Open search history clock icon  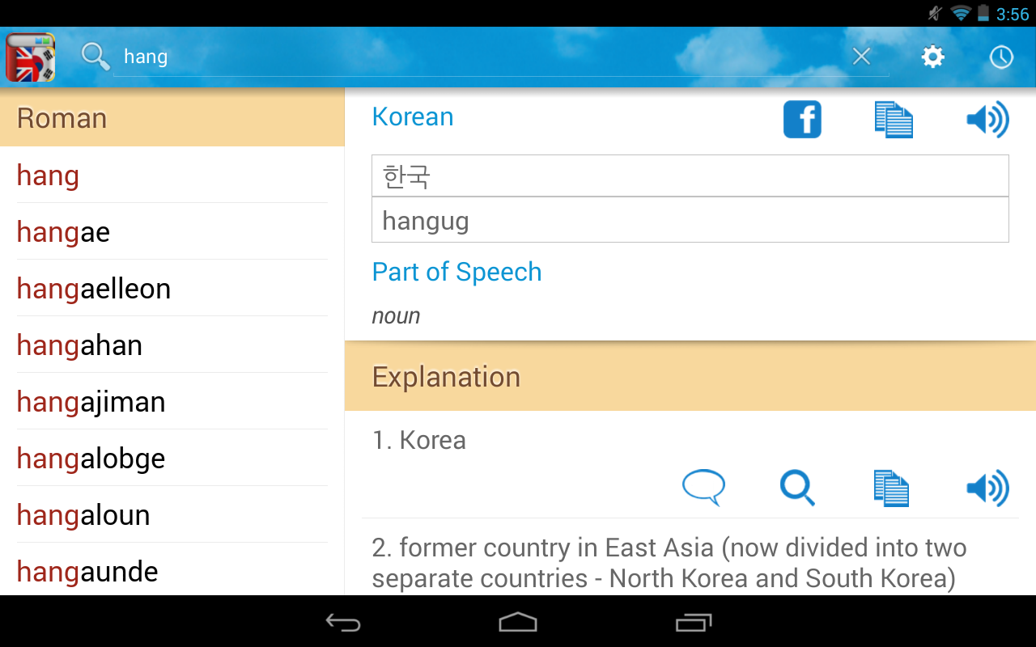[1001, 57]
